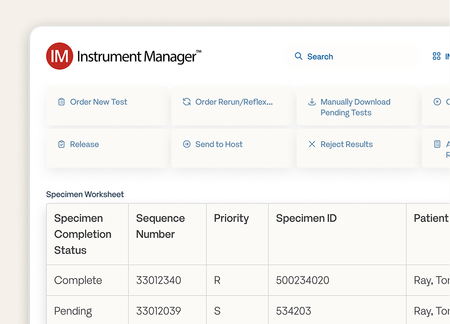The height and width of the screenshot is (324, 450).
Task: Click the circled X icon in top action row
Action: coord(437,102)
